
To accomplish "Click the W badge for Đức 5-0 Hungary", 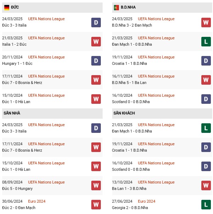I will (x=96, y=185).
